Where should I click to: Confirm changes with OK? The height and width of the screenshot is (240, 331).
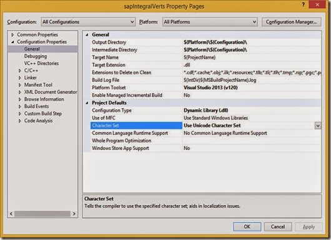coord(247,227)
